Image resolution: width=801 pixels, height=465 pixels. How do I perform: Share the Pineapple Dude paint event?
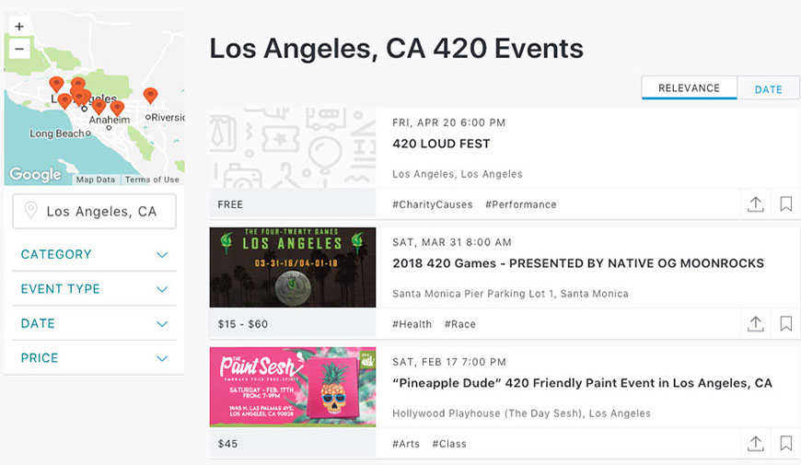coord(756,444)
